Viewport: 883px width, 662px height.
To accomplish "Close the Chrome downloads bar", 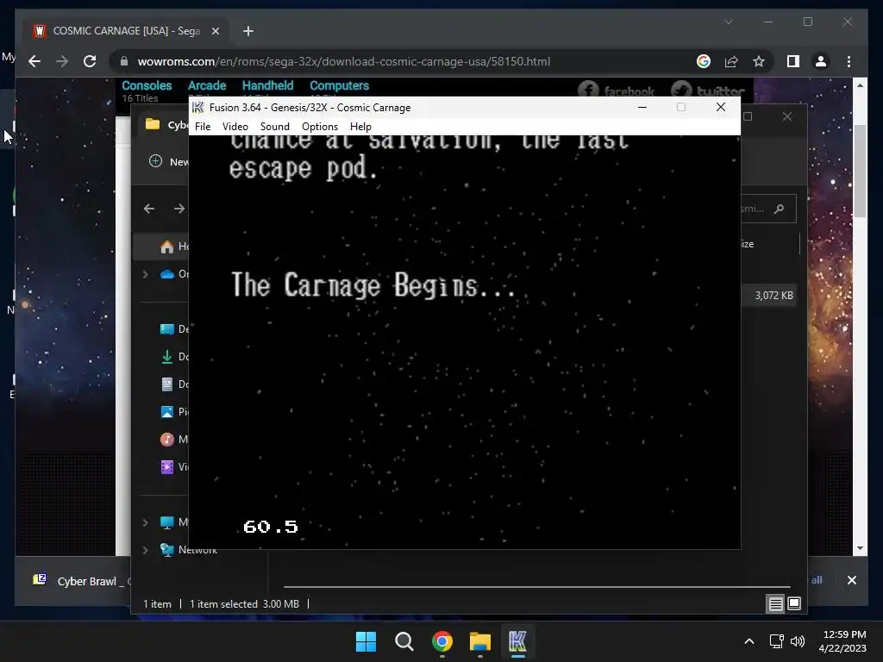I will (x=851, y=580).
